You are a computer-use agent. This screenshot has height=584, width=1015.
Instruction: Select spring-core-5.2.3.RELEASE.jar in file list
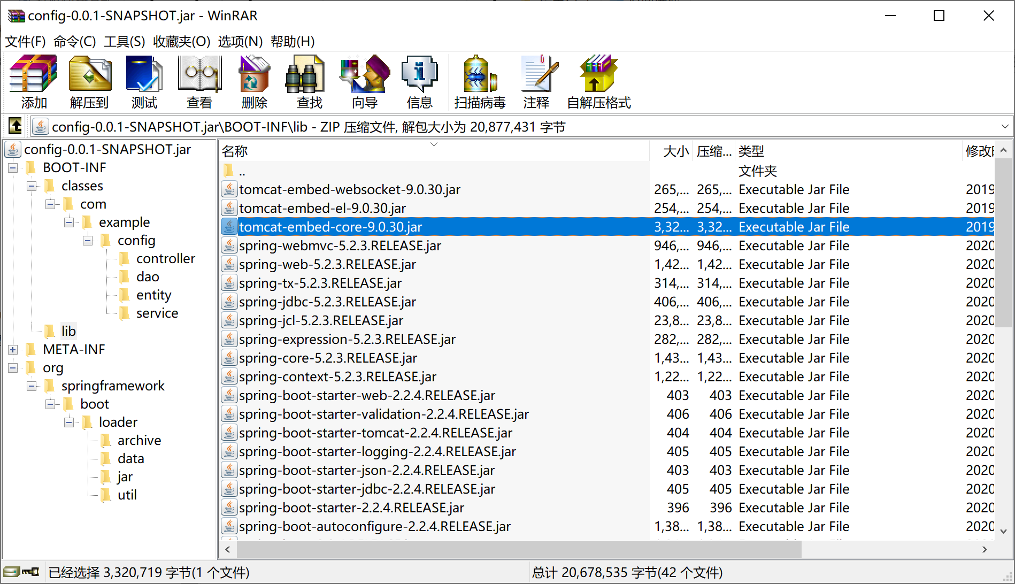click(328, 358)
